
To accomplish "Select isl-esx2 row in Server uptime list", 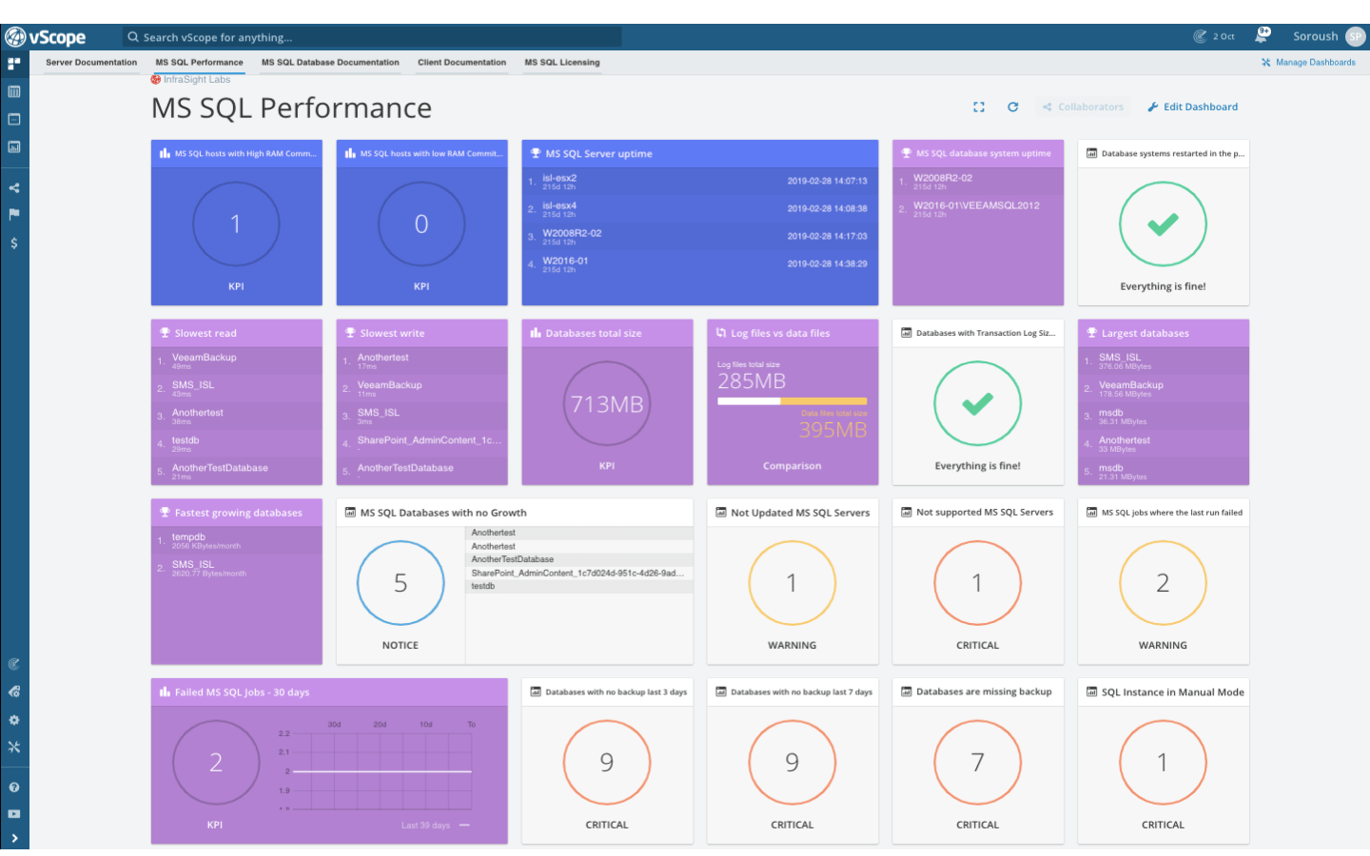I will click(x=699, y=182).
